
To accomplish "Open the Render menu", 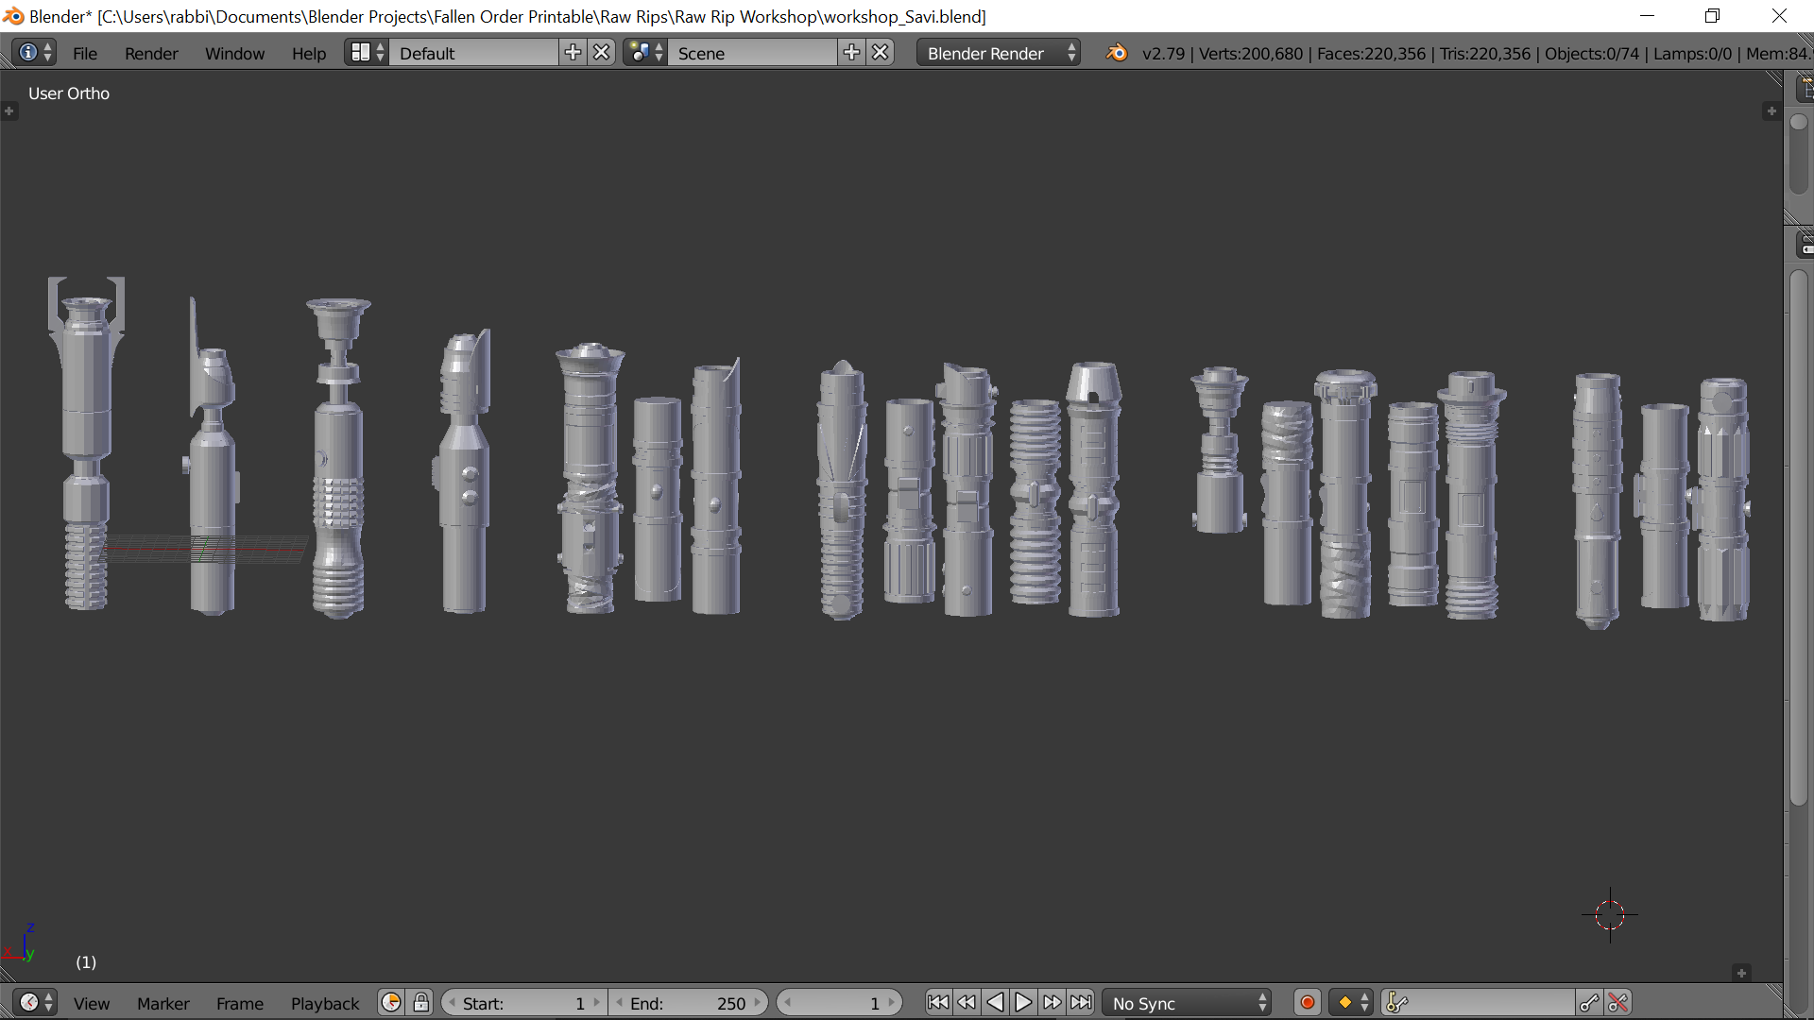I will pos(151,54).
